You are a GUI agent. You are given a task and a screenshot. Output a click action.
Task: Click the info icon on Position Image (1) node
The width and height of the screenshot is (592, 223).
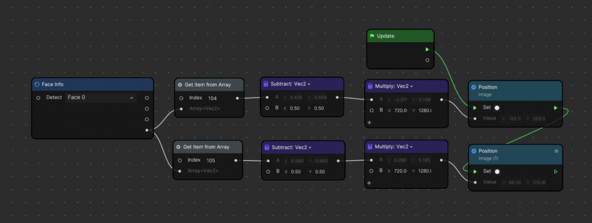(x=556, y=151)
